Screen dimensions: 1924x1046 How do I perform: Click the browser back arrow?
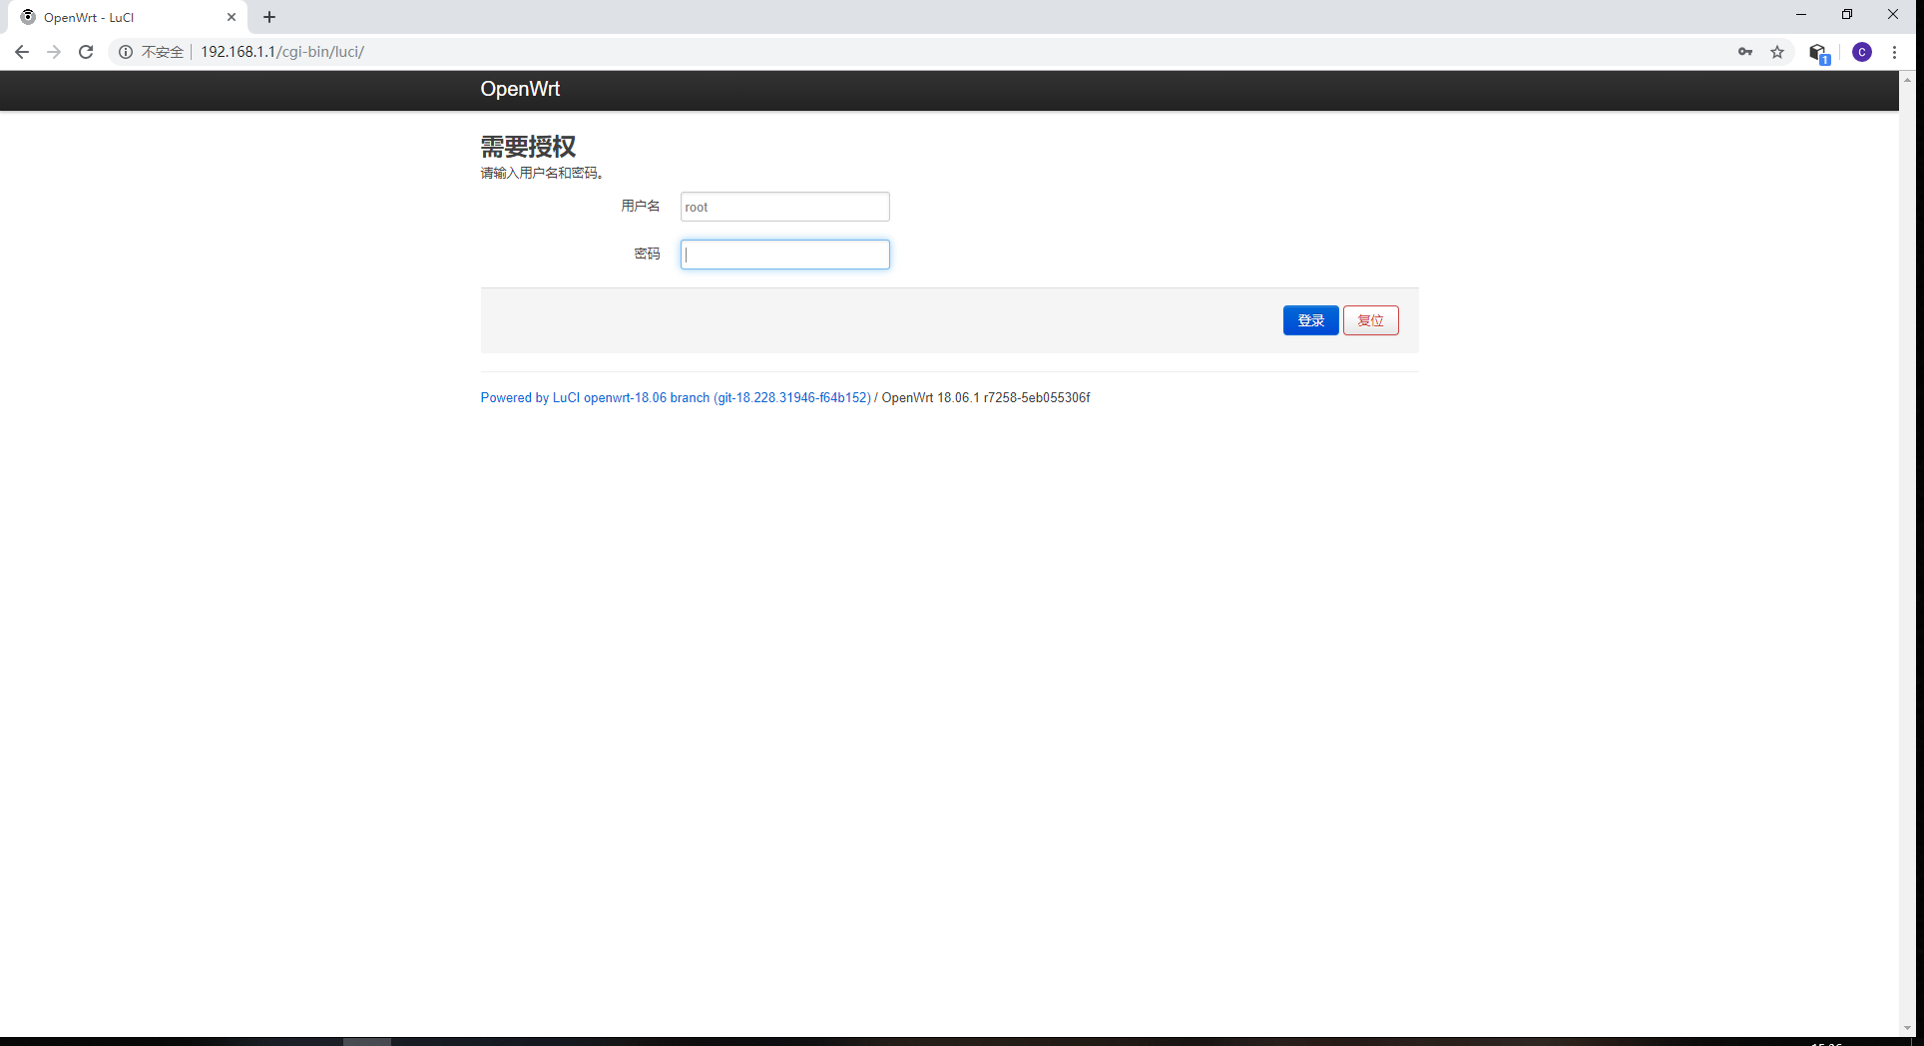22,52
